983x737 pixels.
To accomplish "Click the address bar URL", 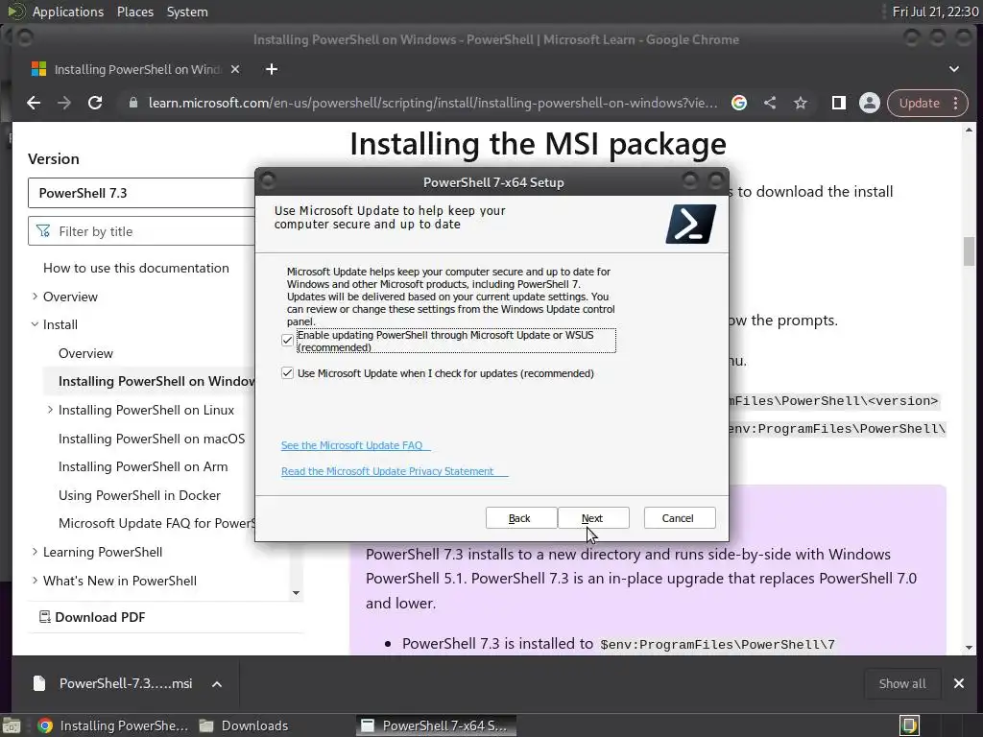I will click(433, 103).
